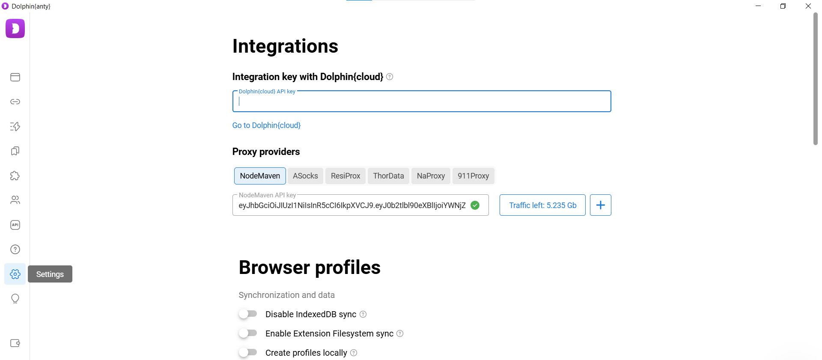Click the vertical scrollbar thumb
The height and width of the screenshot is (360, 822).
pos(815,79)
